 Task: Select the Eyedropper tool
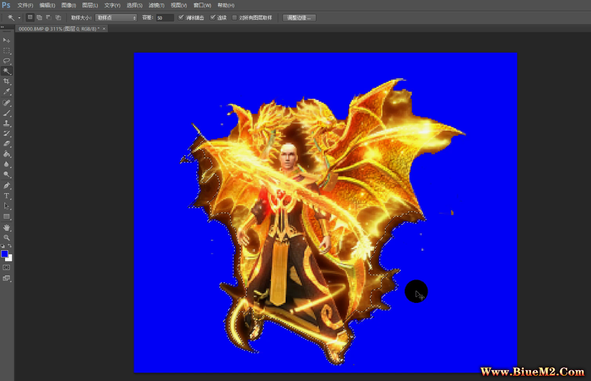pyautogui.click(x=6, y=92)
